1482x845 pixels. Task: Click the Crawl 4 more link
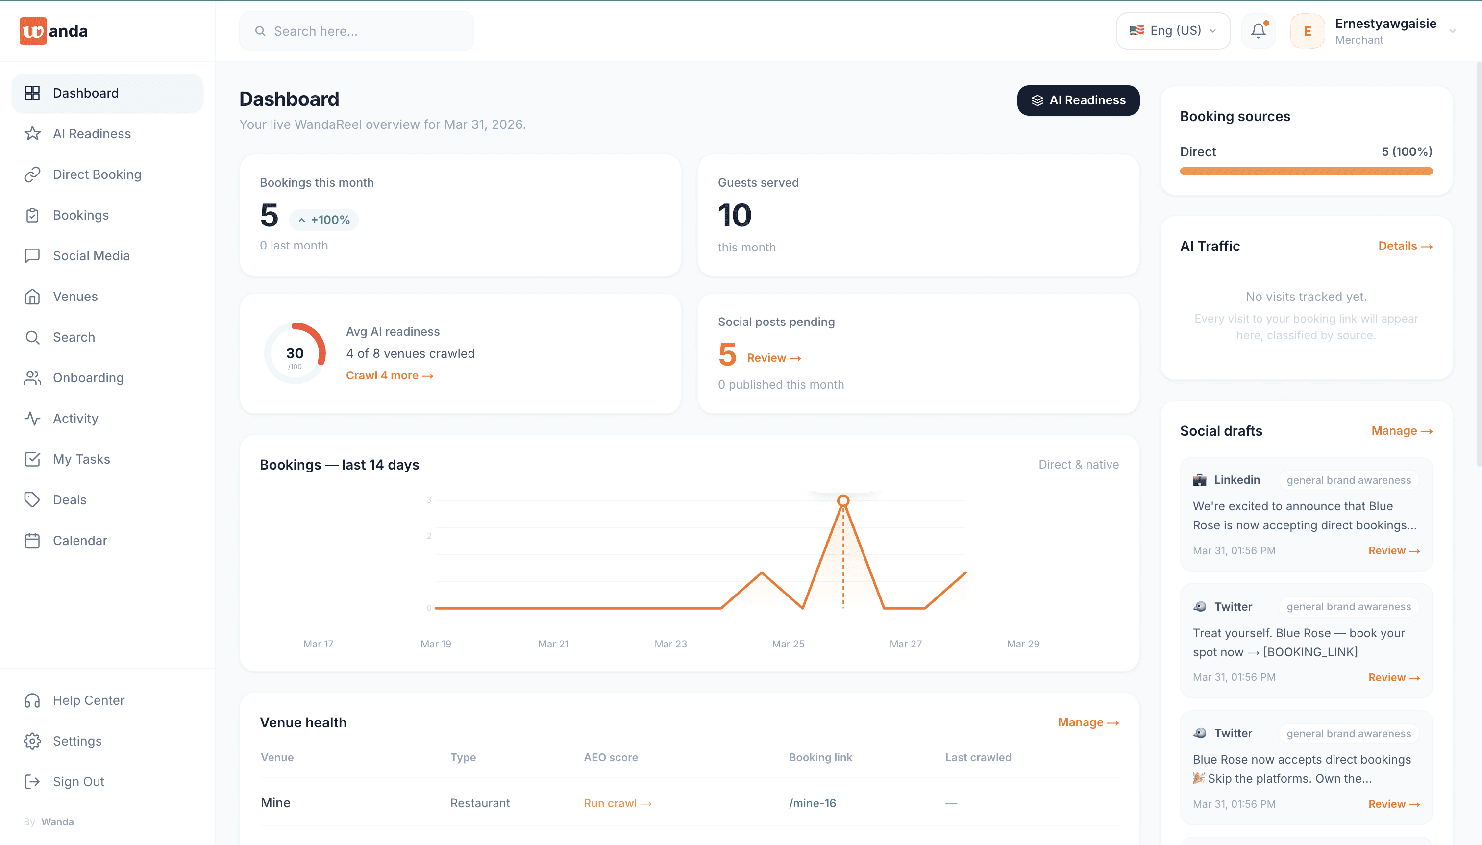pyautogui.click(x=389, y=375)
